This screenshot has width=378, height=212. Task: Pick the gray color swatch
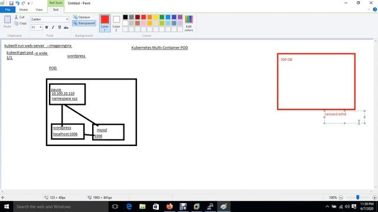[x=131, y=17]
